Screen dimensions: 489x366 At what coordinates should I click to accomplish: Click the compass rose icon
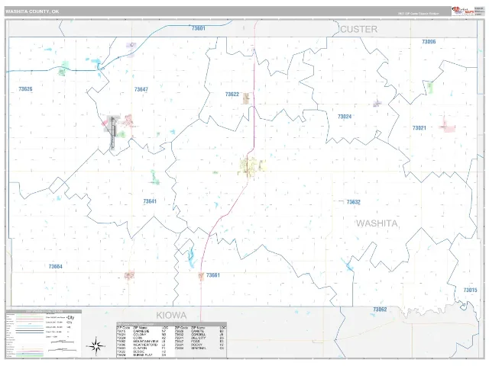pyautogui.click(x=96, y=345)
